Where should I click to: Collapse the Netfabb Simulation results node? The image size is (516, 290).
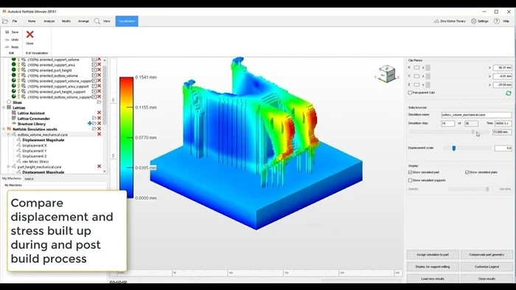[4, 129]
